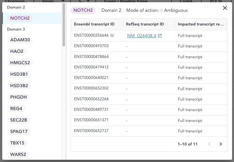Screen dimensions: 234x162
Task: Select NOTCH2 gene in sidebar
Action: 20,18
